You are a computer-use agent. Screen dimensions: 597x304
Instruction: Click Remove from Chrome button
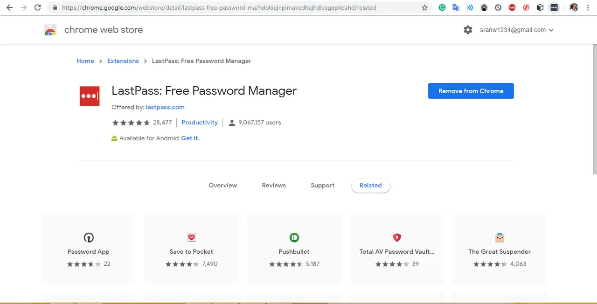471,91
